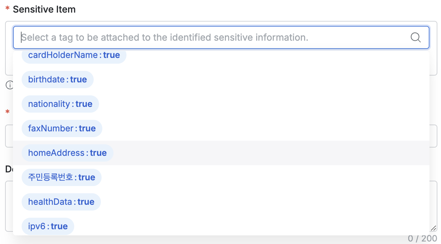
Task: Click the info icon below Sensitive Item box
Action: point(9,85)
